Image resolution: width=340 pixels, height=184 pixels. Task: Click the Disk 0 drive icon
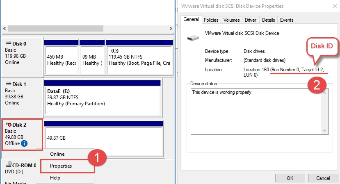(9, 43)
